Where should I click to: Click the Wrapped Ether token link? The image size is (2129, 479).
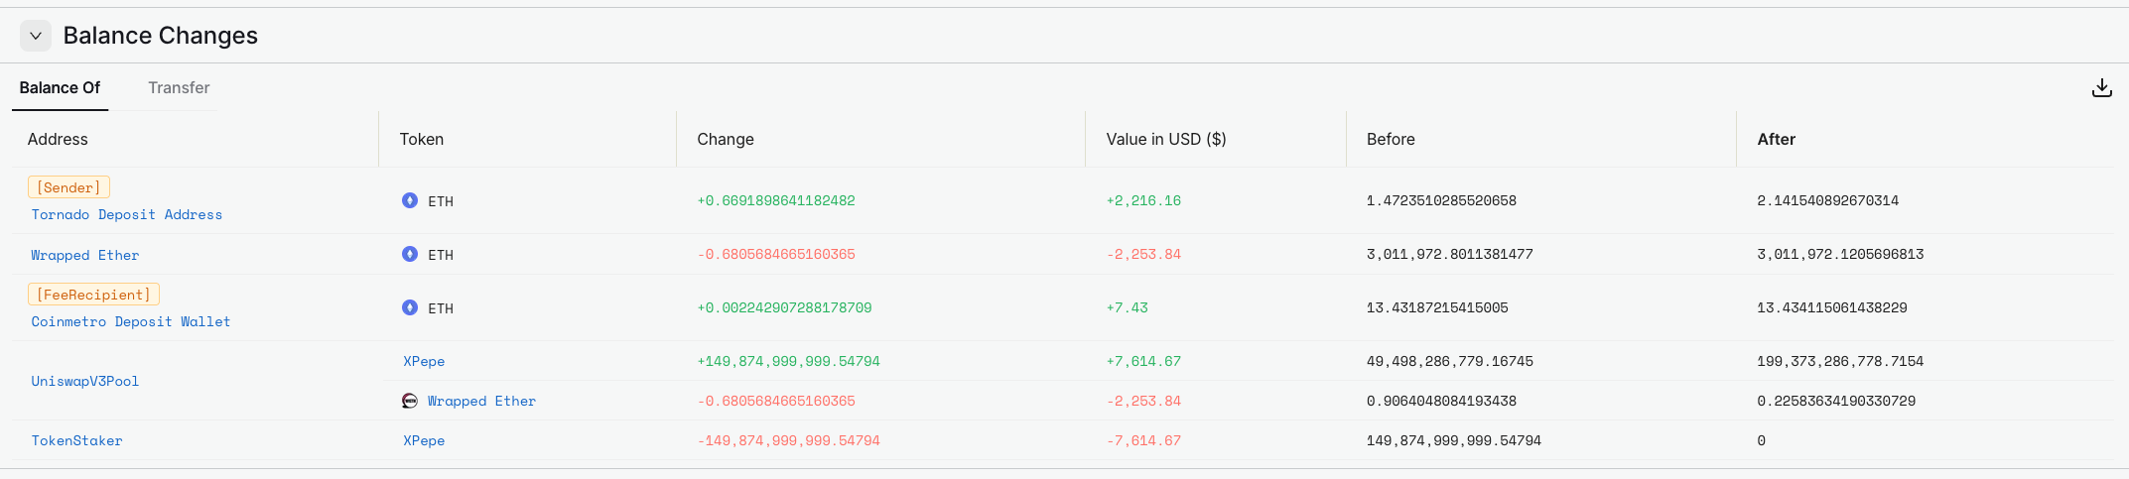(481, 401)
